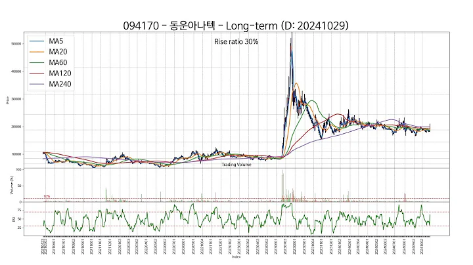Select the MA240 legend label

[60, 84]
